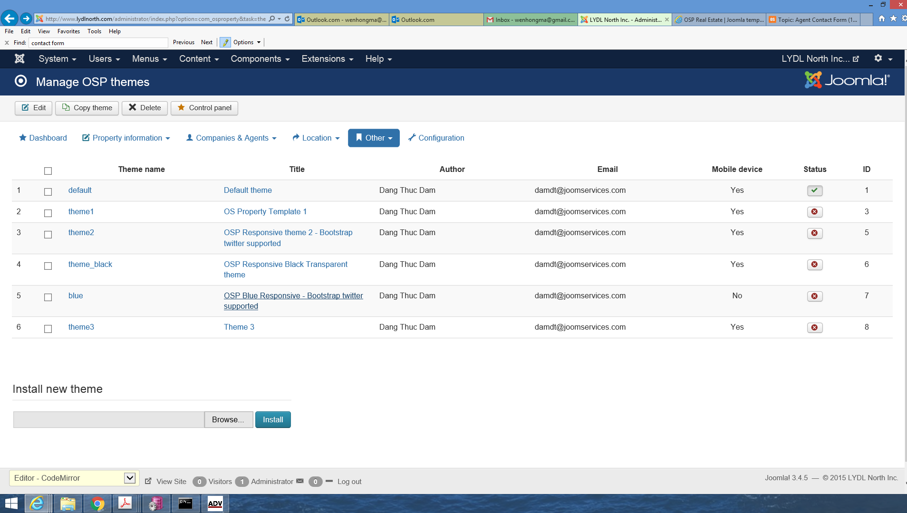907x513 pixels.
Task: Switch to the OSP Real Estate tab
Action: (719, 19)
